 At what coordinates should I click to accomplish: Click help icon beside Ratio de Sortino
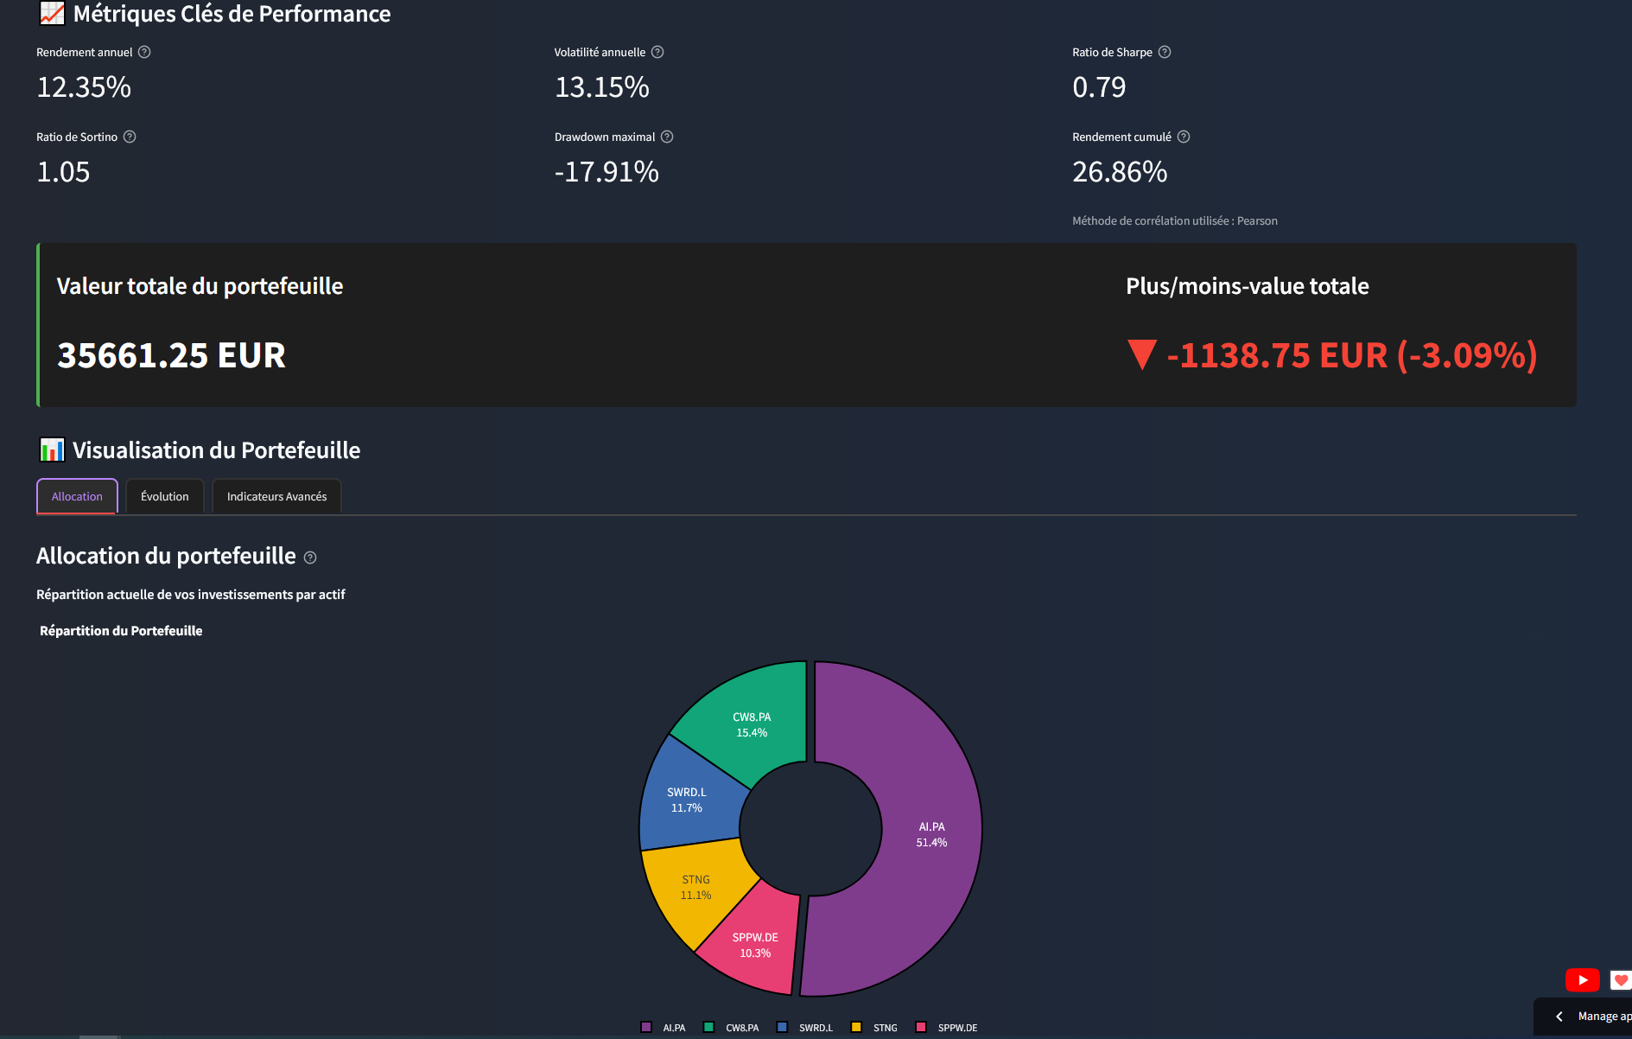130,137
